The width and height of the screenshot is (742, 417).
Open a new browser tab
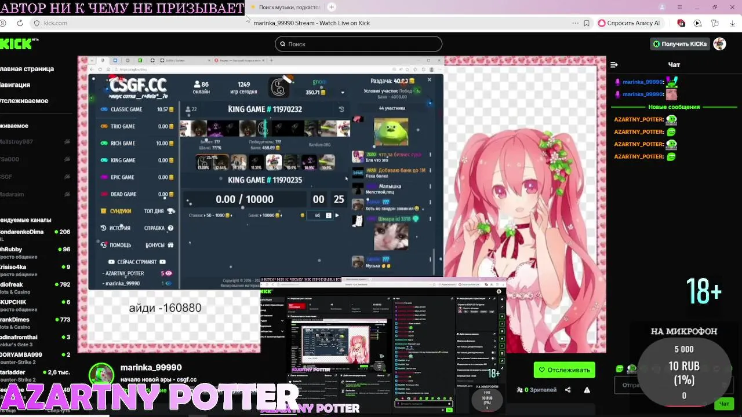coord(332,7)
